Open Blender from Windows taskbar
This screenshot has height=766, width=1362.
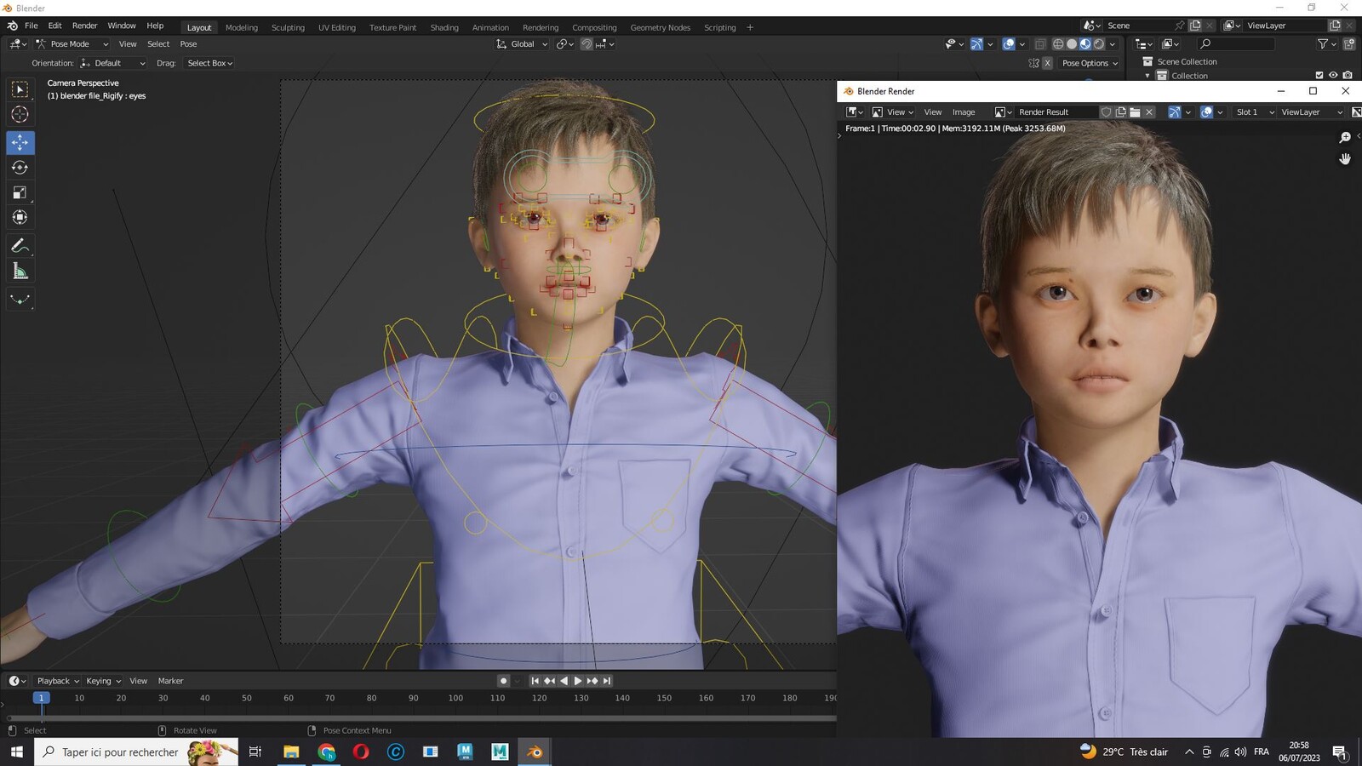coord(535,752)
